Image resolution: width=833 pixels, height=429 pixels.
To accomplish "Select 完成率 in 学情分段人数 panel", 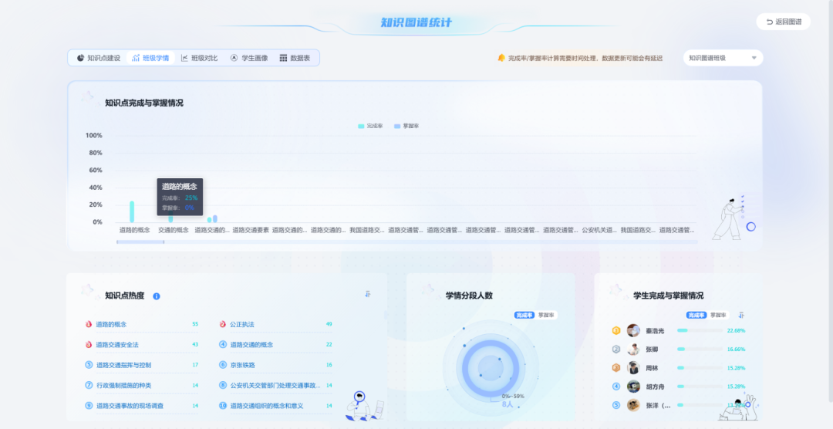I will pyautogui.click(x=525, y=315).
